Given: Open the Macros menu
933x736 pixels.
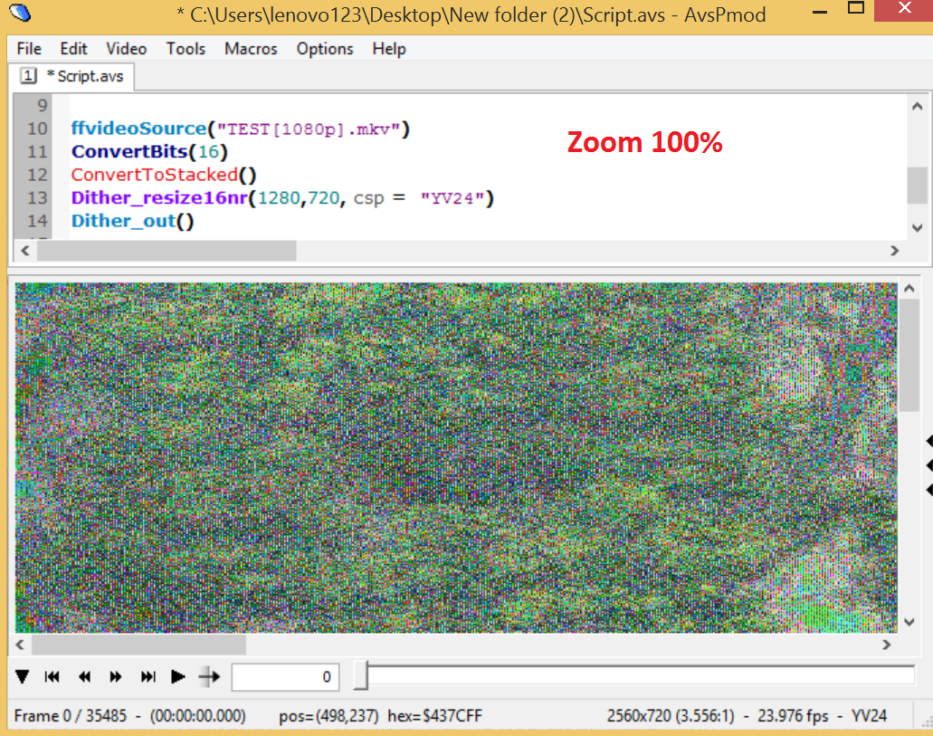Looking at the screenshot, I should 251,49.
